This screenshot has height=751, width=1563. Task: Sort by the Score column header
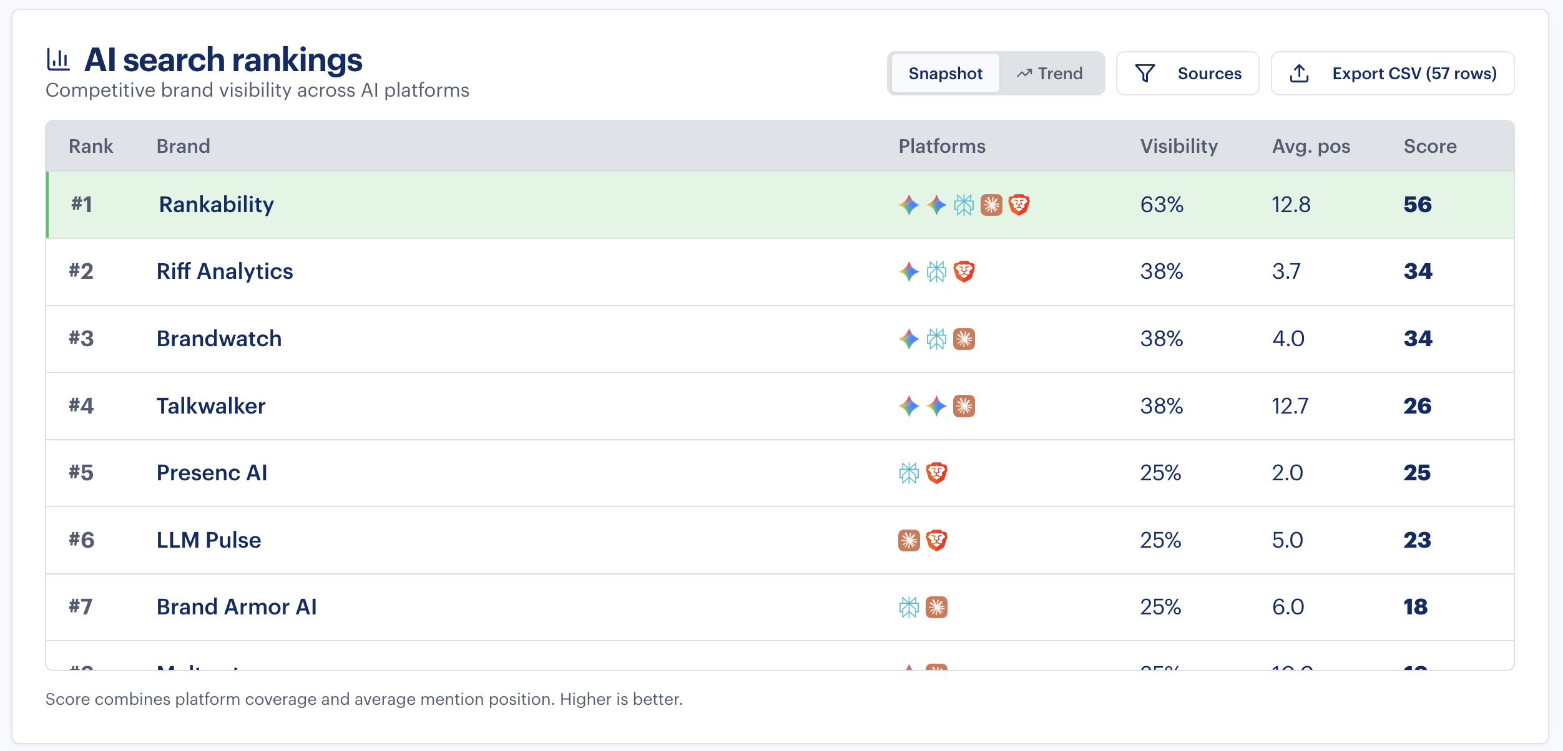pyautogui.click(x=1430, y=146)
